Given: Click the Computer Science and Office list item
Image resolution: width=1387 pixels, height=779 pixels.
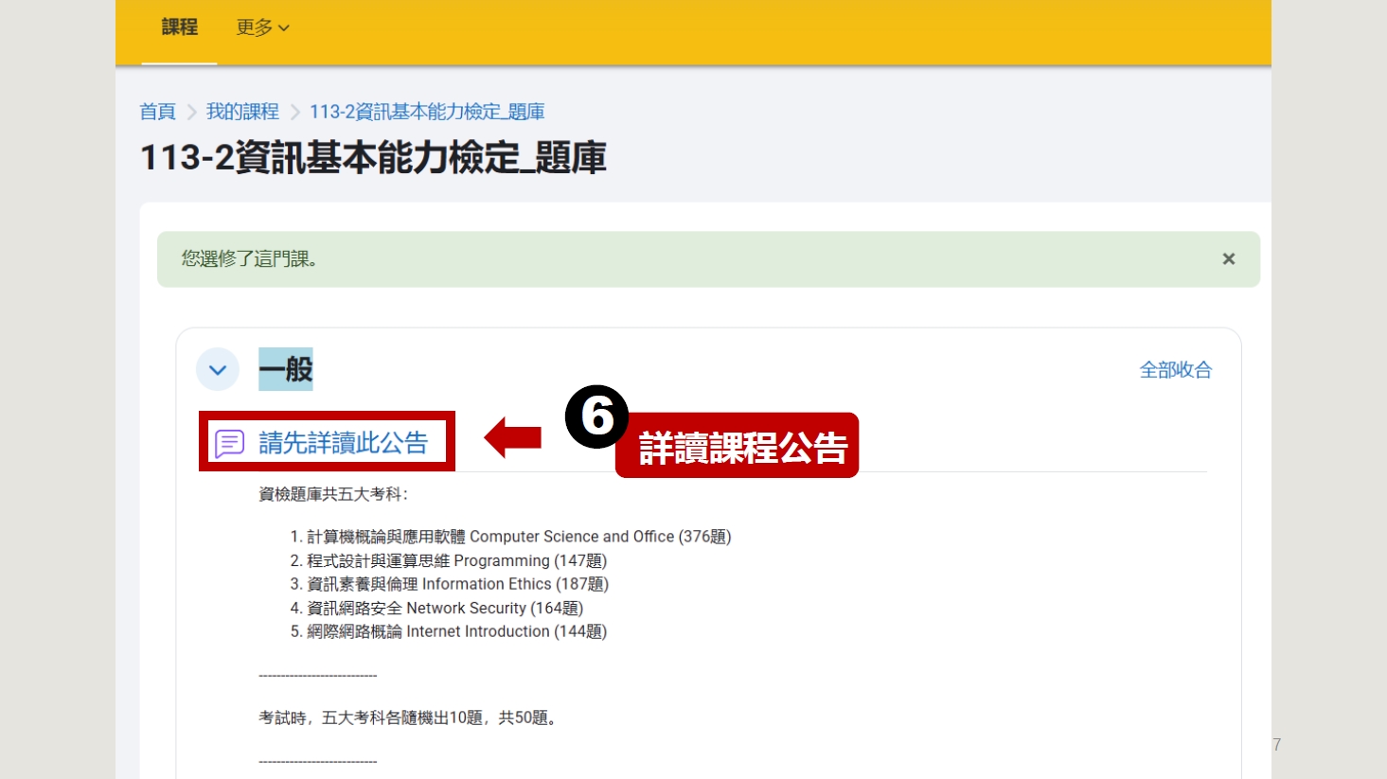Looking at the screenshot, I should point(518,537).
